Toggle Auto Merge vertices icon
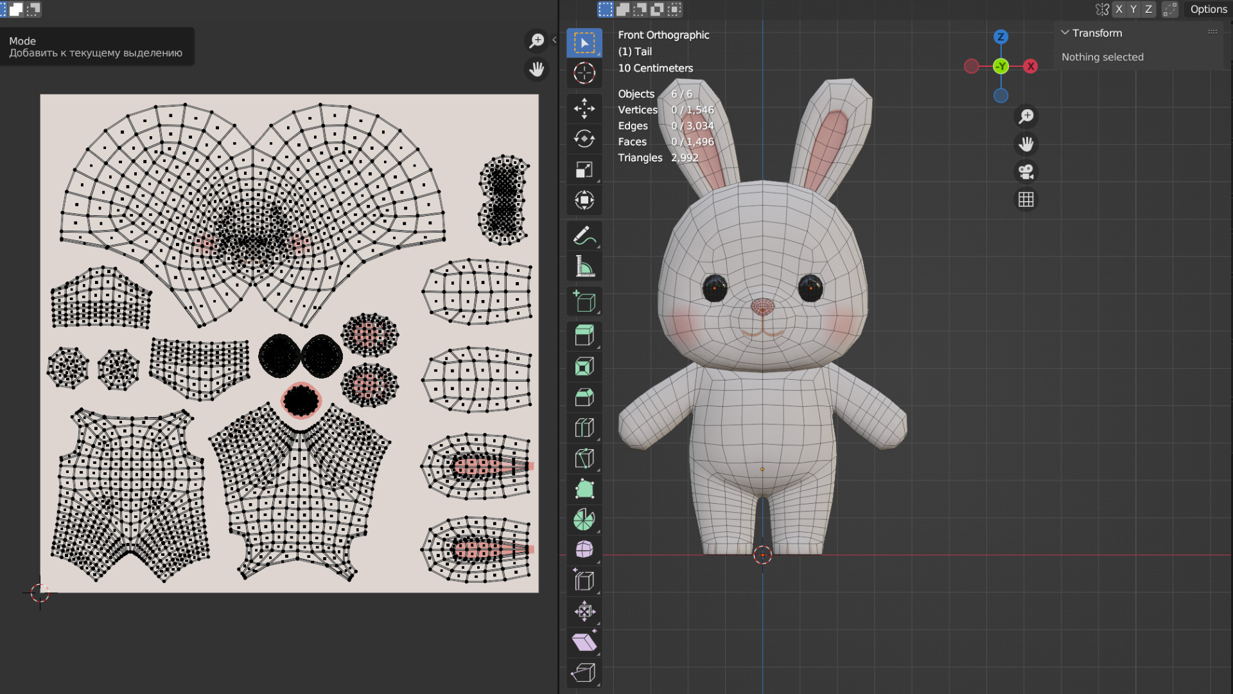Screen dimensions: 1233x694 pos(1170,9)
